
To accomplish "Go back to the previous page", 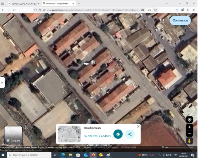I will tap(3, 10).
